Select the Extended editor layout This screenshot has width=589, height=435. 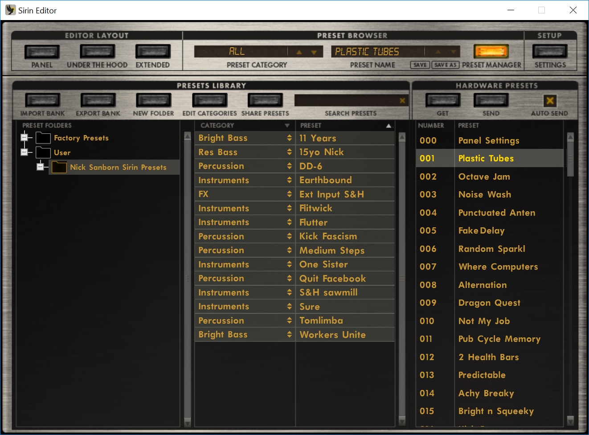click(153, 52)
